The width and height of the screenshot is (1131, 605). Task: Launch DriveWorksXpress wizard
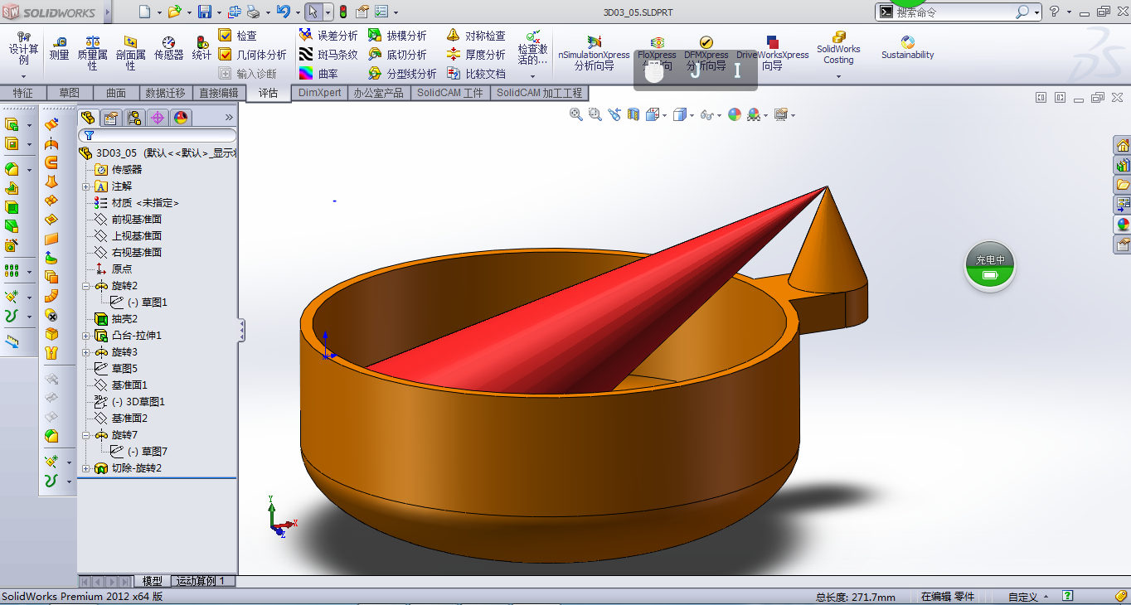[772, 53]
